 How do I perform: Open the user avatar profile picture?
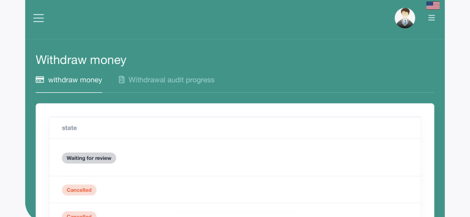tap(405, 18)
